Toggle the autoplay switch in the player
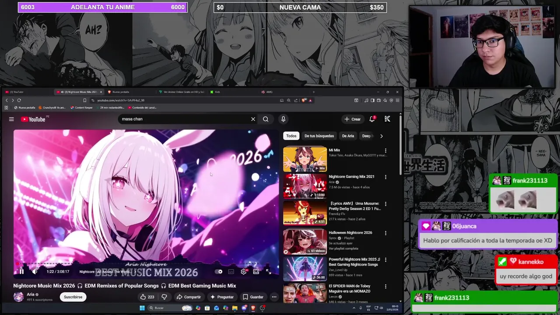 pyautogui.click(x=219, y=272)
